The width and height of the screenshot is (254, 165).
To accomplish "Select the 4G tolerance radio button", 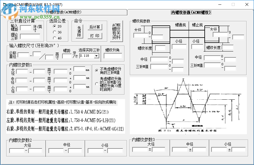I will (x=55, y=38).
